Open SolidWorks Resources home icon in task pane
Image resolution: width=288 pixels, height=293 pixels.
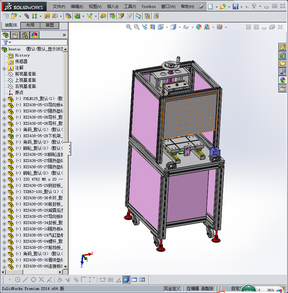pos(282,47)
